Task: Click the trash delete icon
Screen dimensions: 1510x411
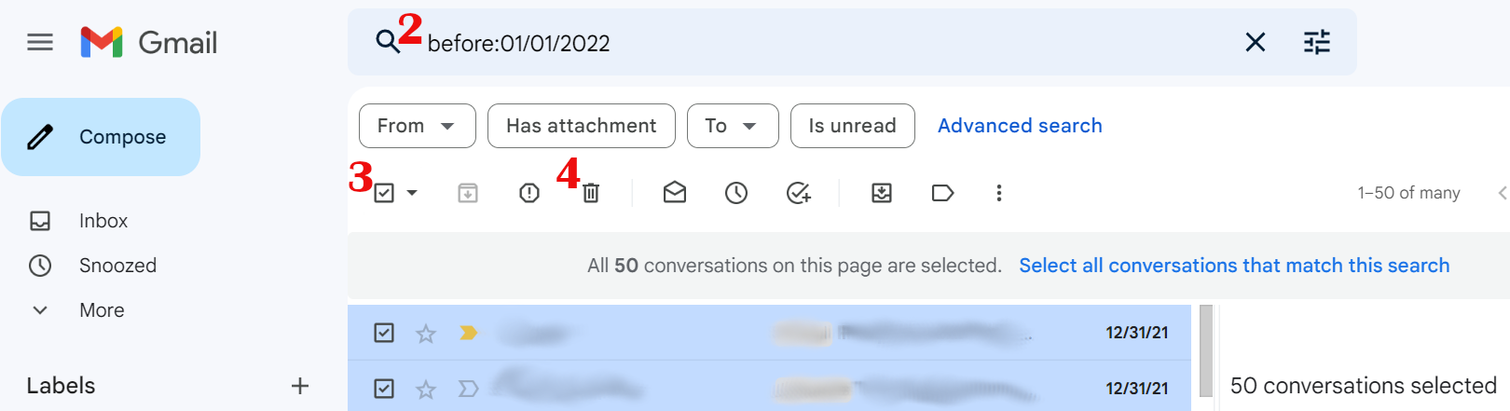Action: 591,193
